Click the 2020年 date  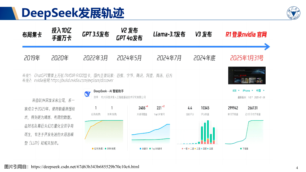click(x=60, y=58)
